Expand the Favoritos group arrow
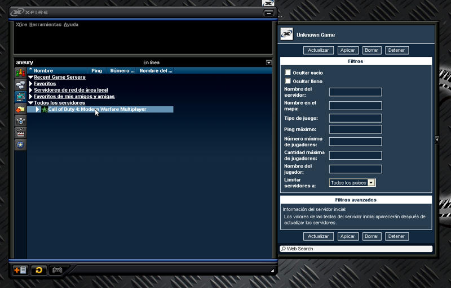 pyautogui.click(x=31, y=83)
